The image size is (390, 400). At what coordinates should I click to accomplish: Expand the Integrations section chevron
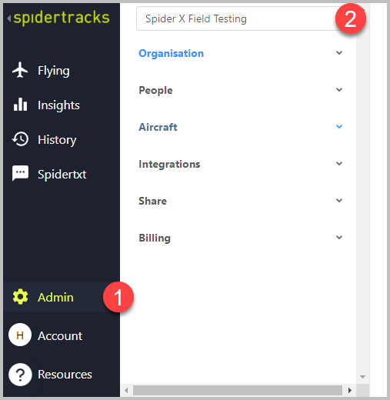(339, 164)
